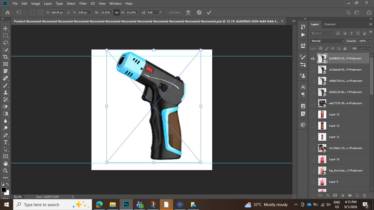The width and height of the screenshot is (374, 210).
Task: Show Layer 13 visibility
Action: [313, 115]
